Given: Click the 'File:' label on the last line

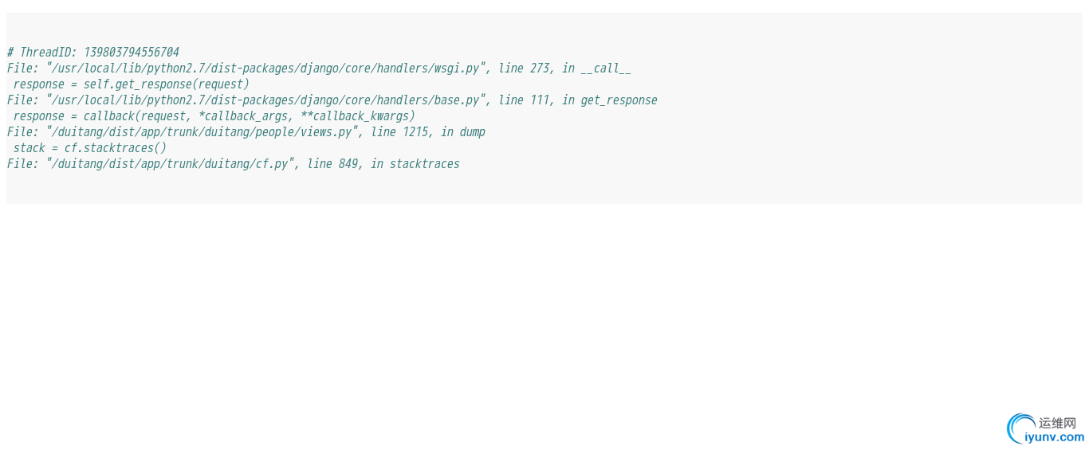Looking at the screenshot, I should 23,164.
